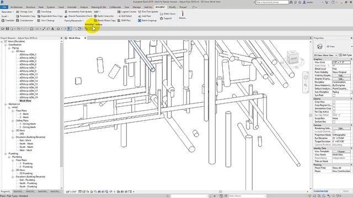Open the MEP dropdown menu
The width and height of the screenshot is (353, 198).
tap(97, 12)
